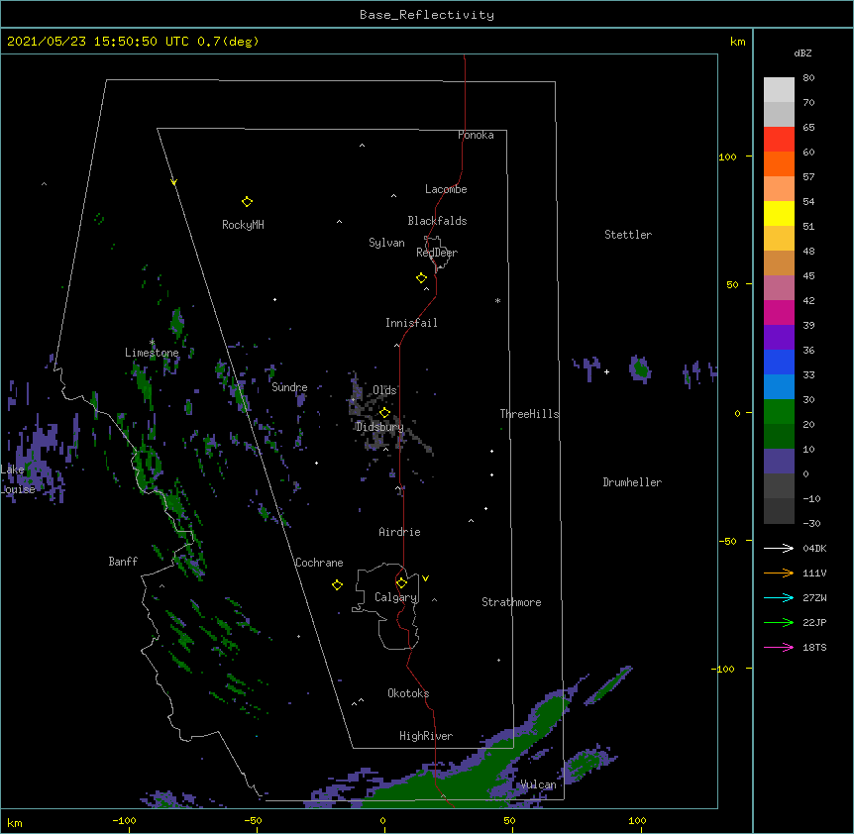Click the yellow diamond marker south of Cochrane
The image size is (854, 834).
click(x=337, y=585)
